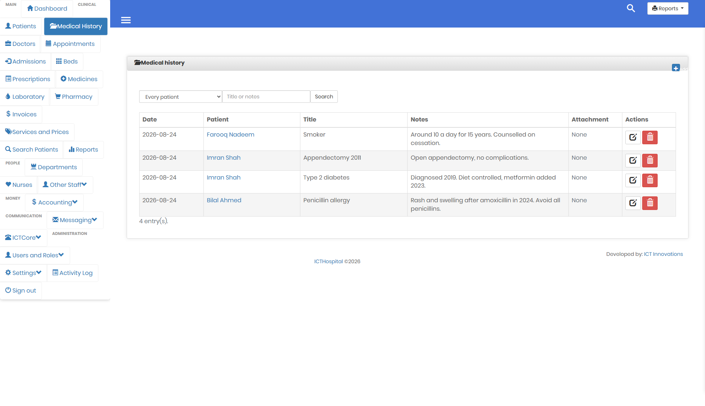705x406 pixels.
Task: Click the Search button
Action: click(x=324, y=97)
